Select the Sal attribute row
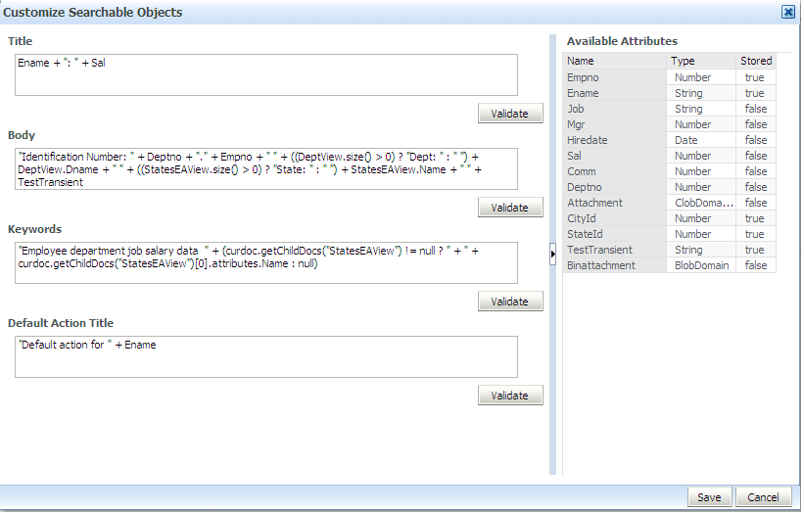Screen dimensions: 804x513 coord(669,156)
